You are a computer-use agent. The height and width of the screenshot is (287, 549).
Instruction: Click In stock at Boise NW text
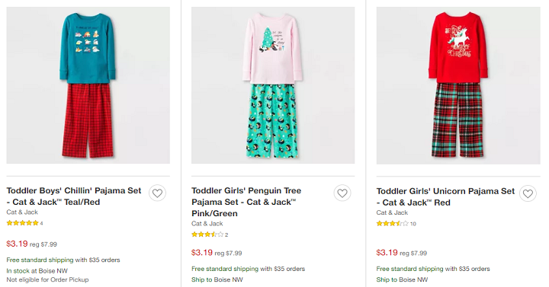tap(37, 271)
